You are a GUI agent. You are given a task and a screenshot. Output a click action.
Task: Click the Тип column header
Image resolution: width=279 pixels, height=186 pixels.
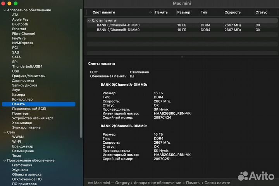pyautogui.click(x=204, y=12)
